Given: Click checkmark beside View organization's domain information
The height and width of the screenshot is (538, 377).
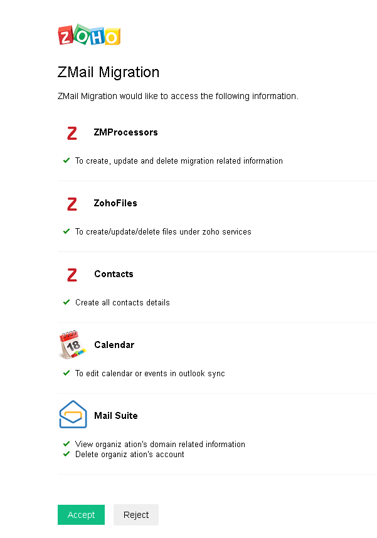Looking at the screenshot, I should tap(66, 444).
